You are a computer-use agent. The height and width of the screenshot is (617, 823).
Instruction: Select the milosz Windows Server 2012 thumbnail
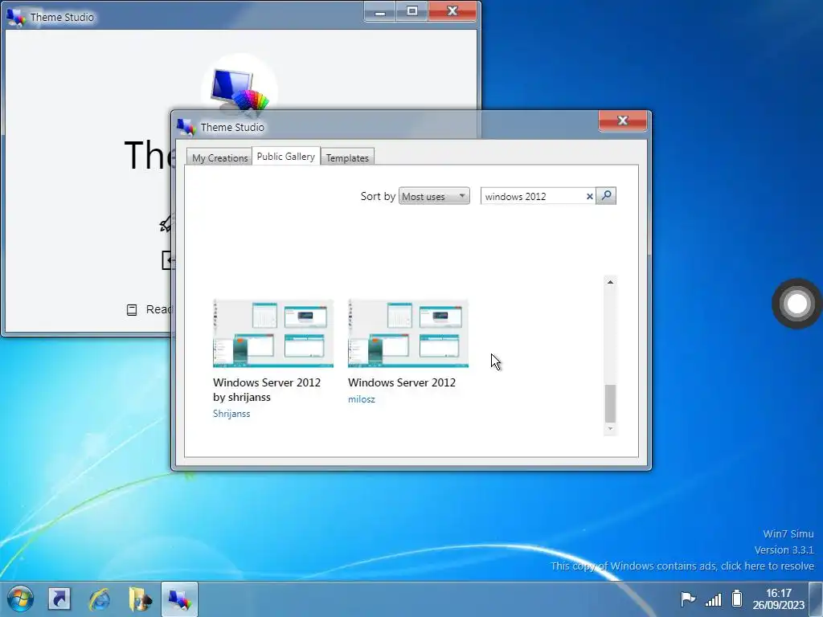pyautogui.click(x=407, y=333)
